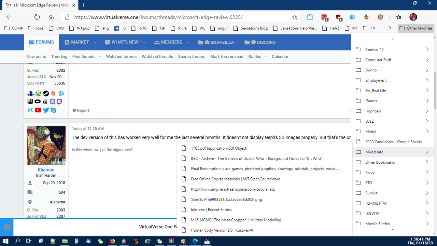Open the Steam profile icon

pos(46,93)
